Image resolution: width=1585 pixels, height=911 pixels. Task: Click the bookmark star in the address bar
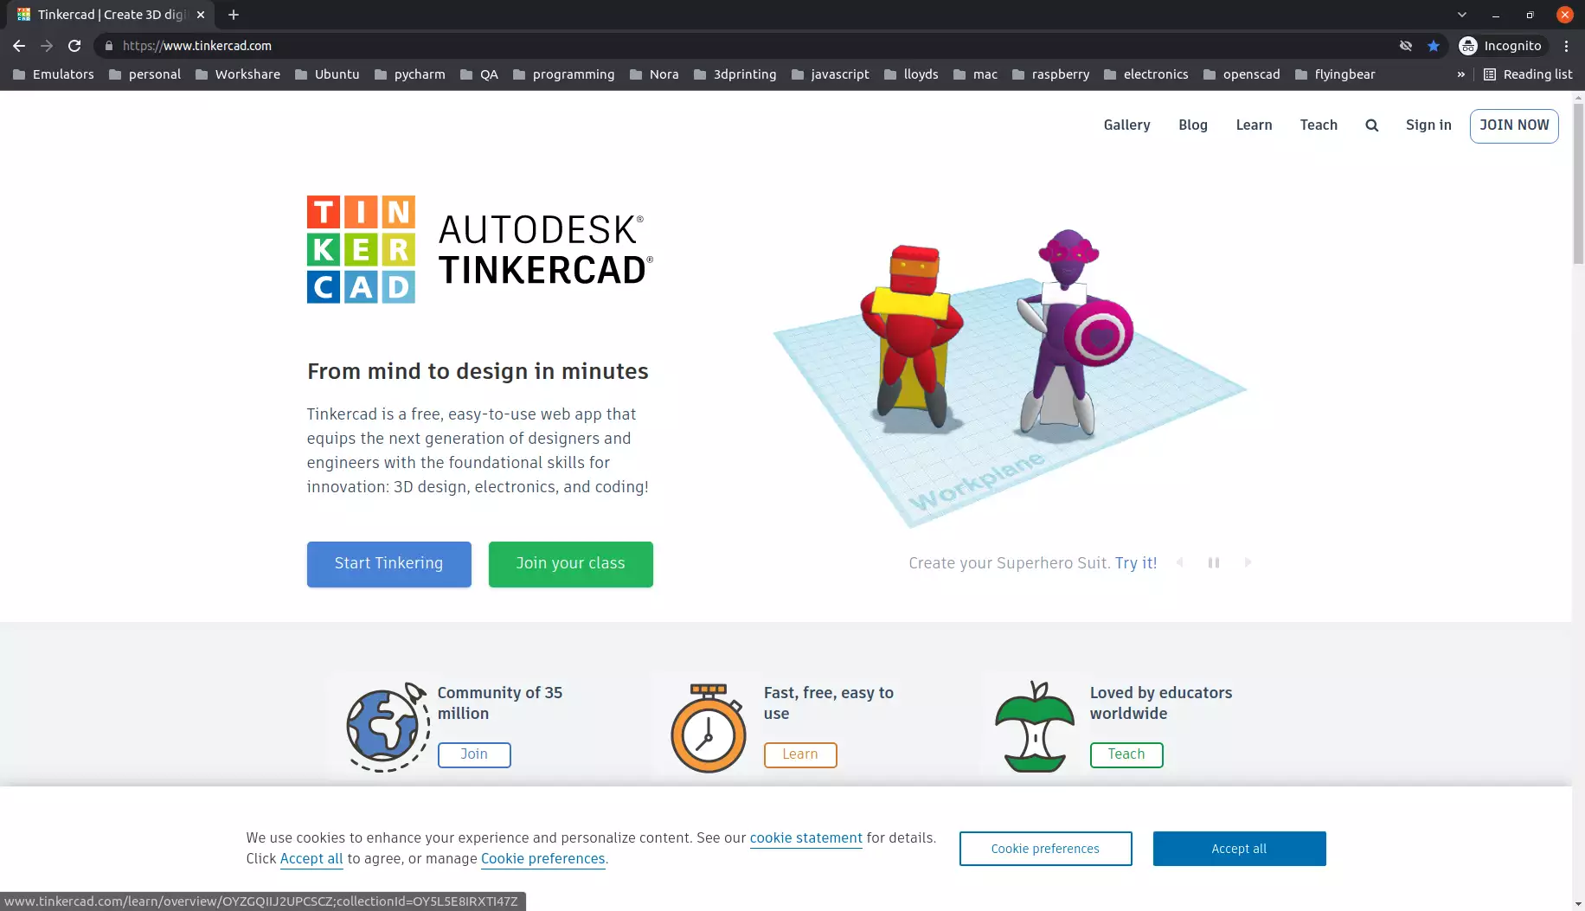tap(1435, 46)
